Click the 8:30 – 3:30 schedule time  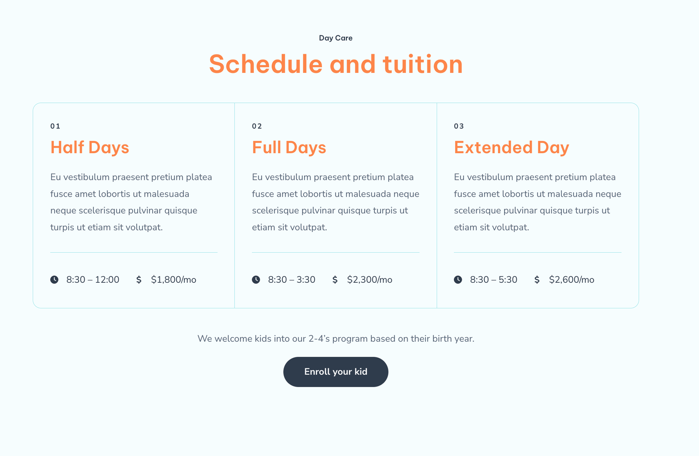291,280
